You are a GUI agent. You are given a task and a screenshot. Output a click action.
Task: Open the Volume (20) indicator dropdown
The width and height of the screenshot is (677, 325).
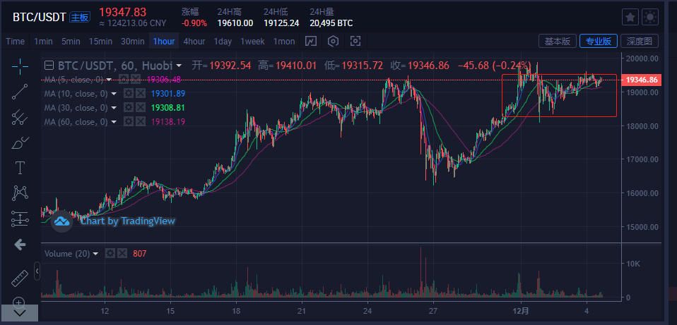(x=95, y=253)
